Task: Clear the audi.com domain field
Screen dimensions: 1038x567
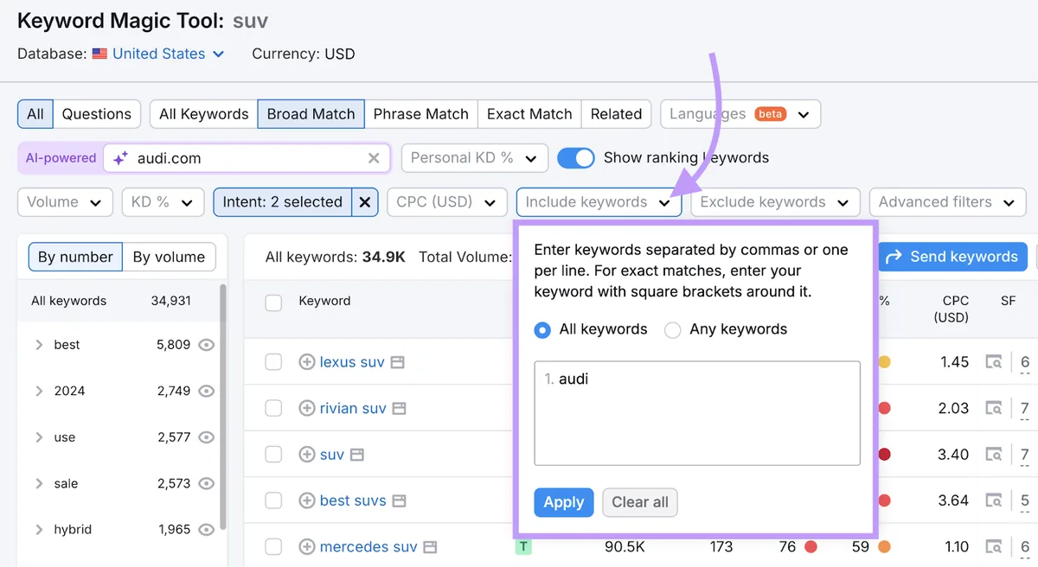Action: pos(374,158)
